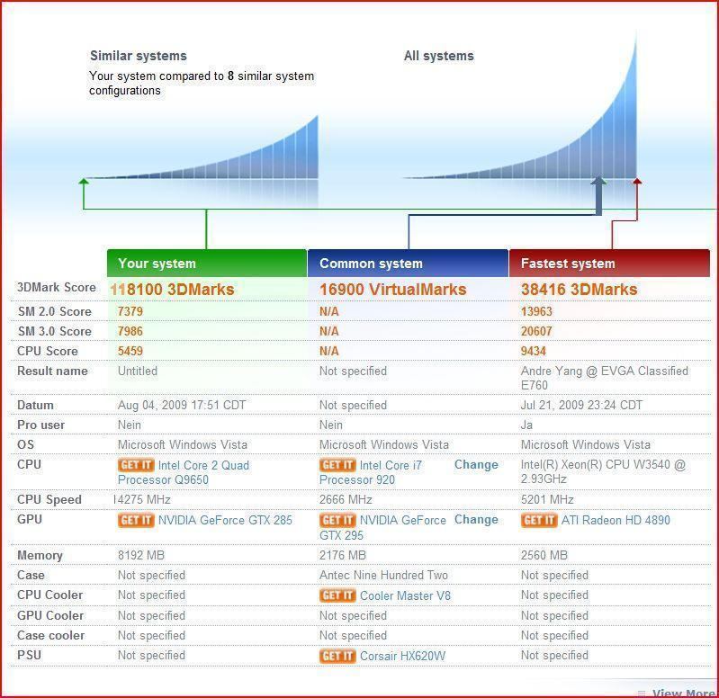This screenshot has height=698, width=719.
Task: Click the 3DMark Score row label
Action: click(57, 287)
